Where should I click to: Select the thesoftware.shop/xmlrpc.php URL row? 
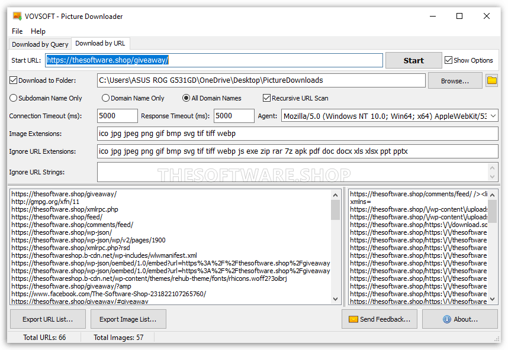tap(65, 209)
